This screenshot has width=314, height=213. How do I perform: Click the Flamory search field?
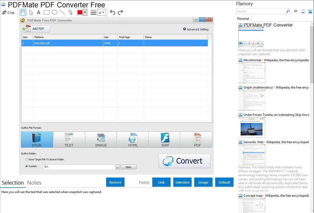(261, 11)
